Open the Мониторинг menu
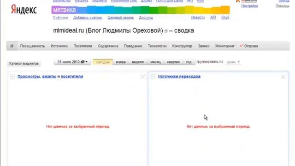Viewport: 295px width, 166px height. coord(225,46)
